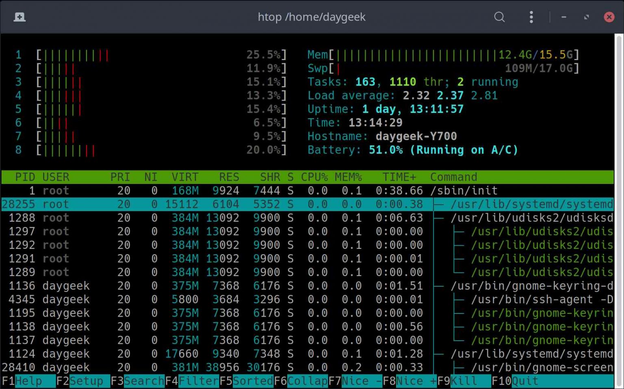
Task: Open the terminal search magnifier icon
Action: point(499,17)
